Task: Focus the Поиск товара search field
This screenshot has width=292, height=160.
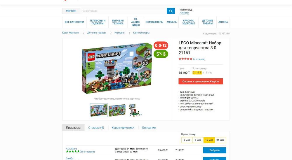Action: coord(123,11)
